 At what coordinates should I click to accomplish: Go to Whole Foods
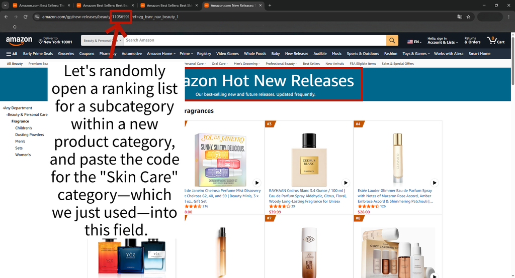click(255, 53)
